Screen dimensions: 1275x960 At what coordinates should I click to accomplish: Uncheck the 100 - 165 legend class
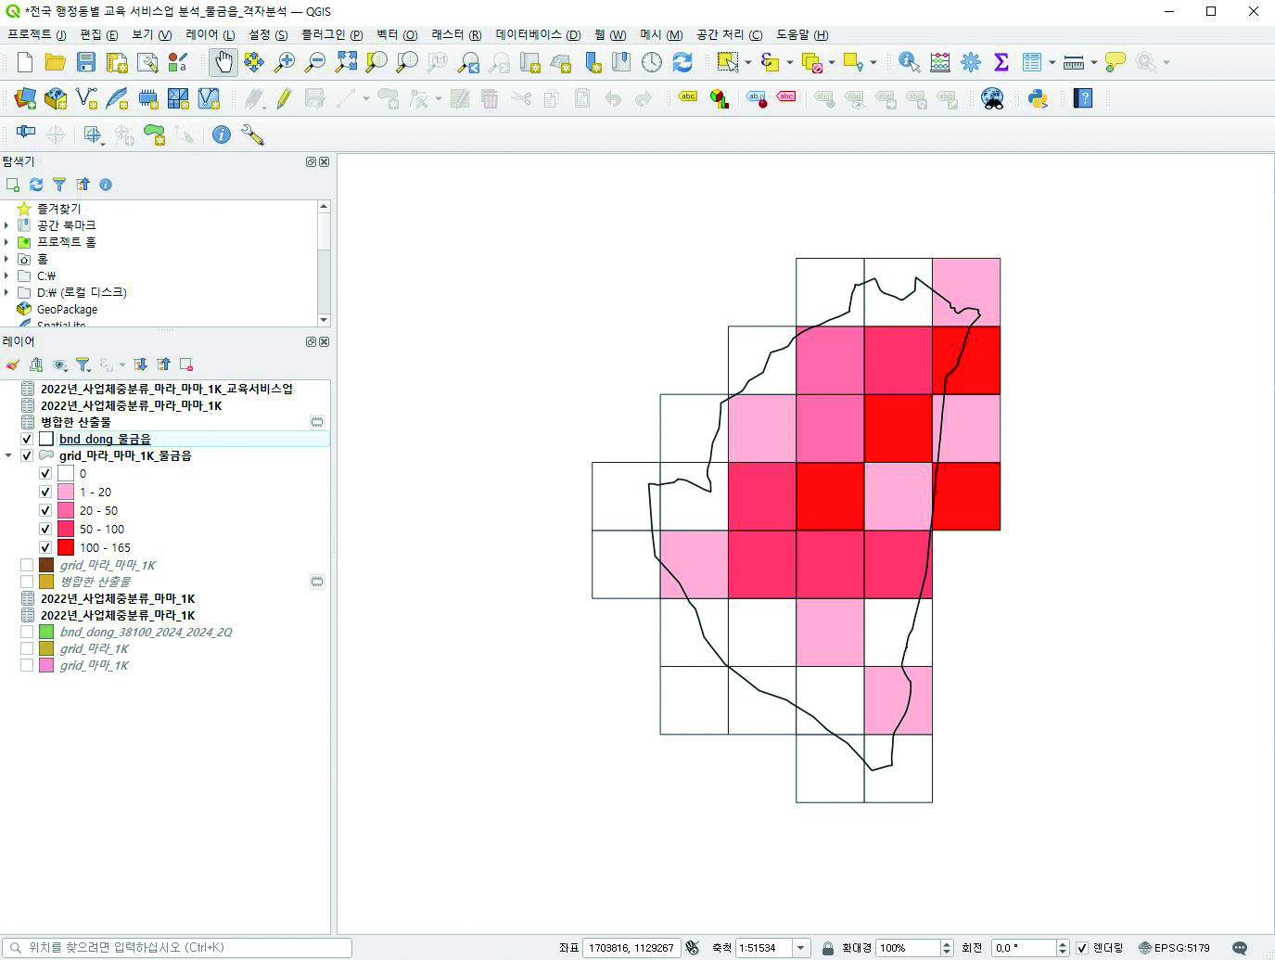click(45, 548)
